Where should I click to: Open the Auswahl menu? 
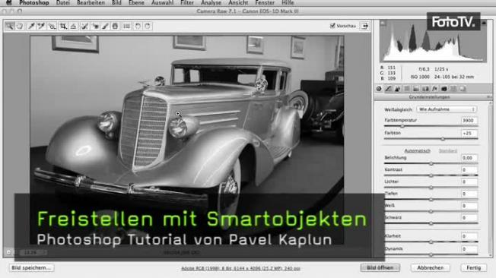(x=162, y=2)
